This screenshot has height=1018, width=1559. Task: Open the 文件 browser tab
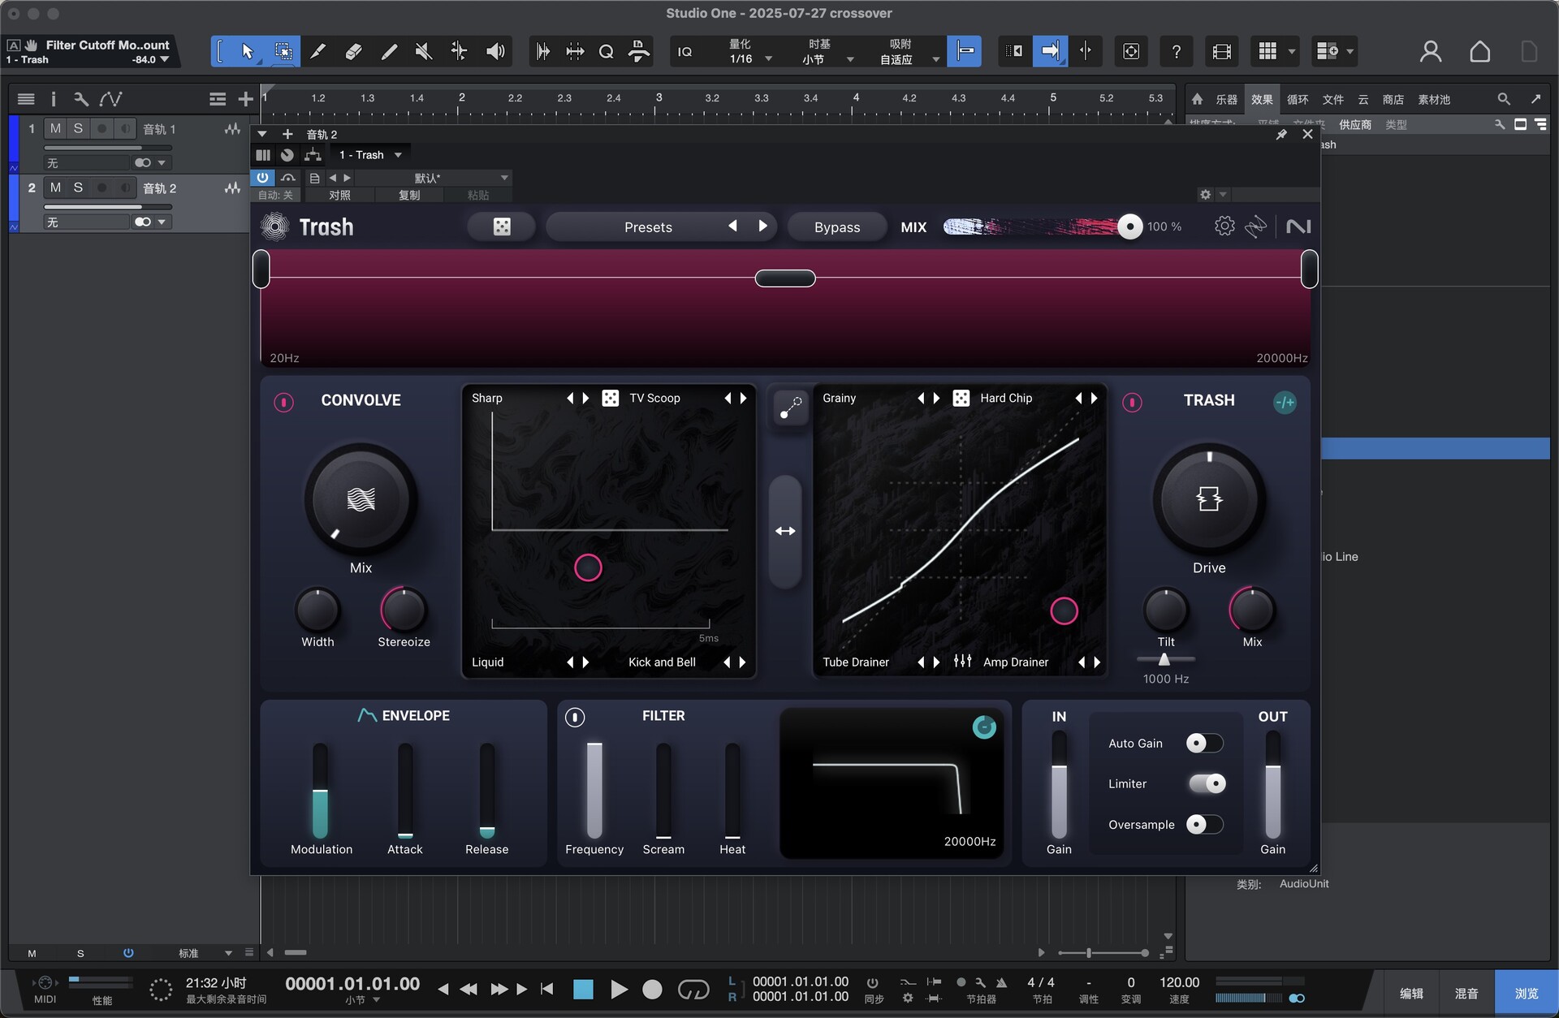click(1332, 99)
